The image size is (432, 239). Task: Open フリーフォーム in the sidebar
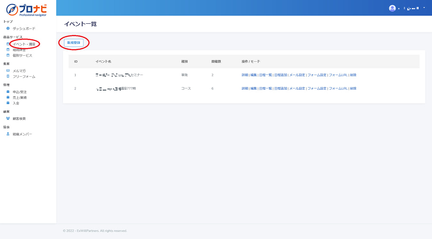tap(24, 76)
